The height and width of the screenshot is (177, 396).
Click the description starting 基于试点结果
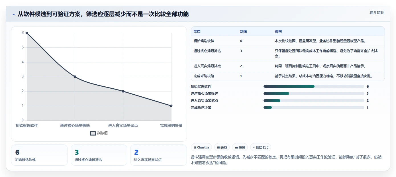point(324,76)
